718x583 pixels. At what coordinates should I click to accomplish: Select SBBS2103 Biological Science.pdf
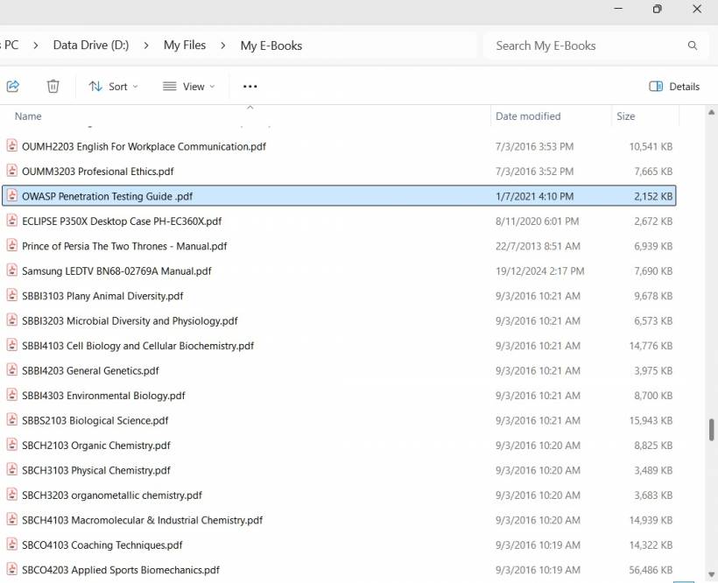pos(339,420)
